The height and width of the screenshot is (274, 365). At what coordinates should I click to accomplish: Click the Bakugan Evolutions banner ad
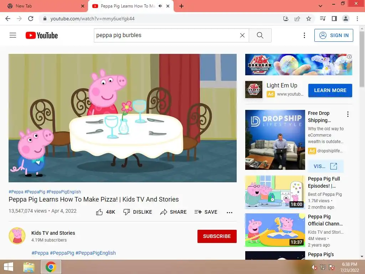[x=298, y=65]
